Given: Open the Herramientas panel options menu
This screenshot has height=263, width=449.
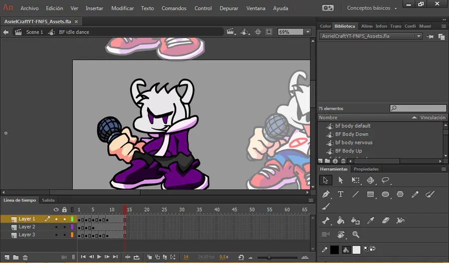Looking at the screenshot, I should pyautogui.click(x=444, y=169).
